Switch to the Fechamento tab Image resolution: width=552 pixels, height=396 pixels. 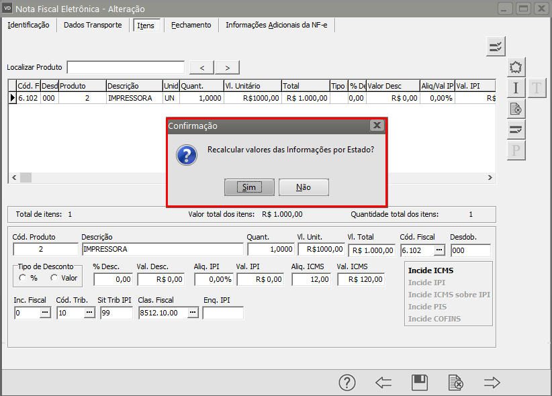coord(191,25)
